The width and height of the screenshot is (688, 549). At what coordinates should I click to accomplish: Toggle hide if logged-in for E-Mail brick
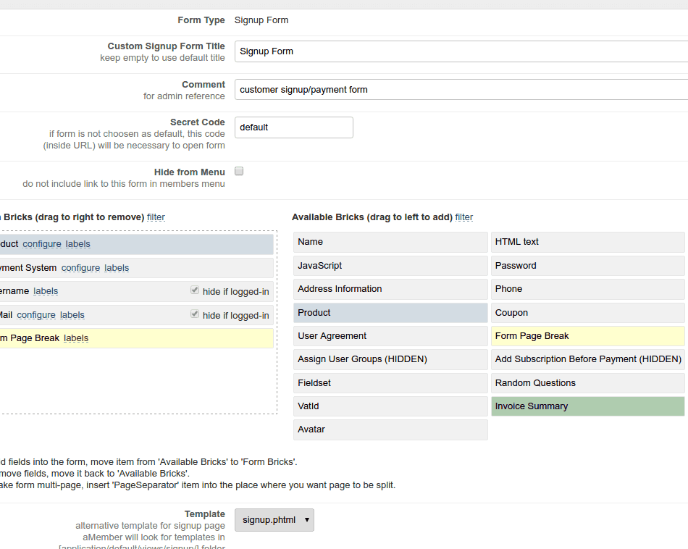click(195, 314)
